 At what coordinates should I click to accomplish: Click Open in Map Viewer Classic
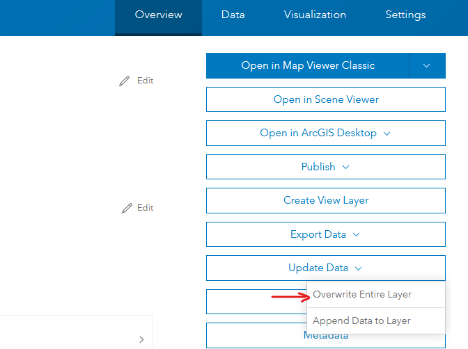point(308,65)
